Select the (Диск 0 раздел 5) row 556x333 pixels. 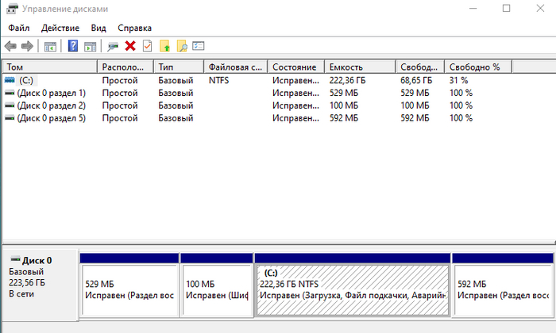(51, 118)
